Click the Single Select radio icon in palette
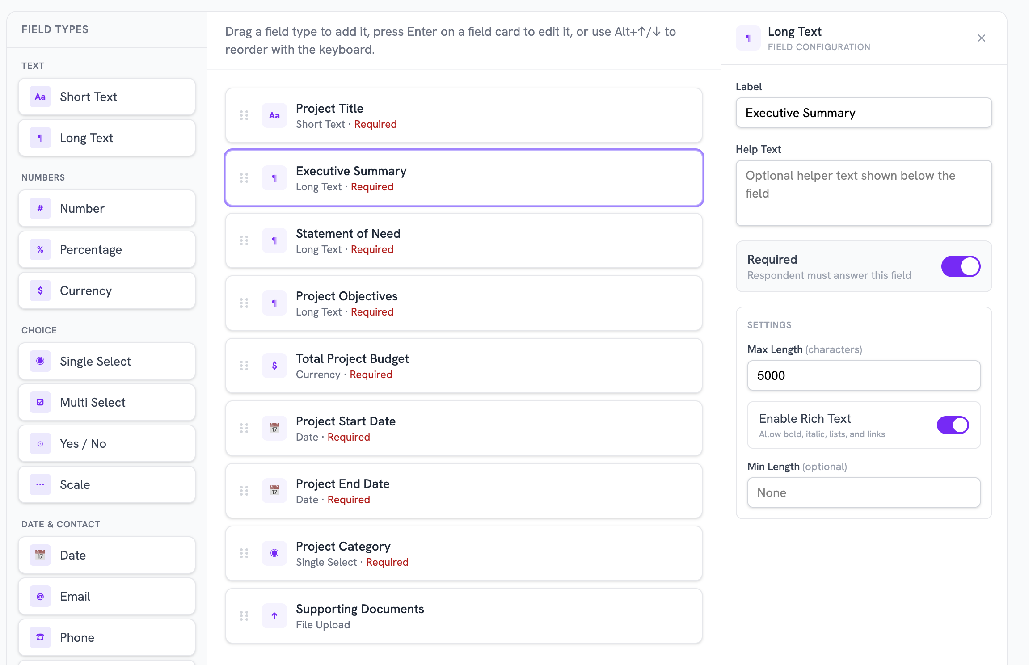Viewport: 1029px width, 665px height. [x=40, y=362]
